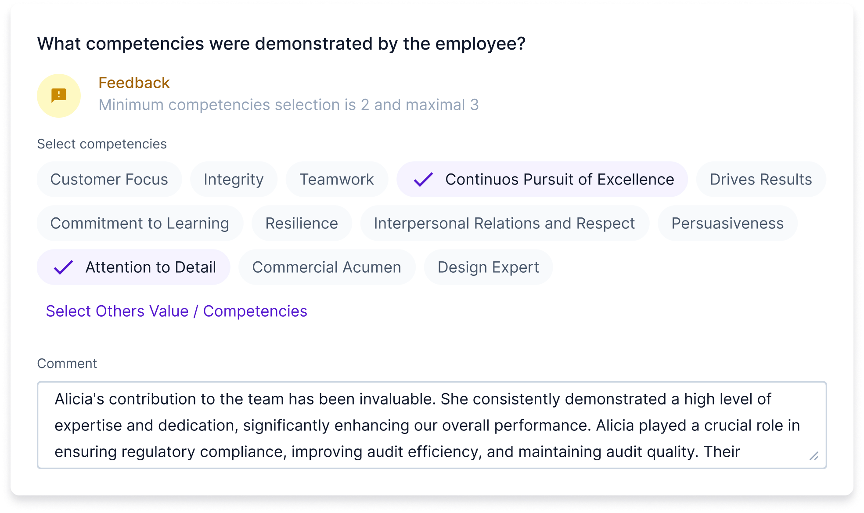864x513 pixels.
Task: Toggle the Drives Results competency
Action: point(760,179)
